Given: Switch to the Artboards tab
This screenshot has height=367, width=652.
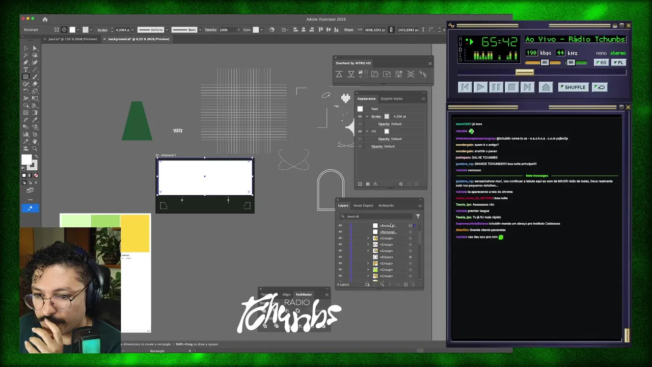Looking at the screenshot, I should (x=386, y=205).
